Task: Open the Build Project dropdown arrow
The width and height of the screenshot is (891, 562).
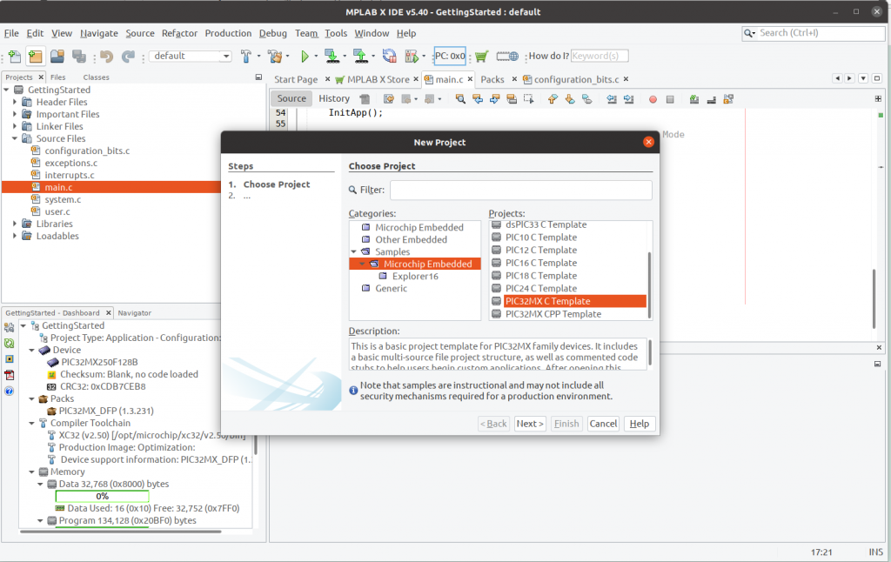Action: [259, 57]
